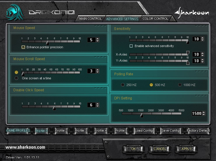Decrease Mouse Scroll Speed with down arrow
The height and width of the screenshot is (161, 216).
(x=98, y=72)
